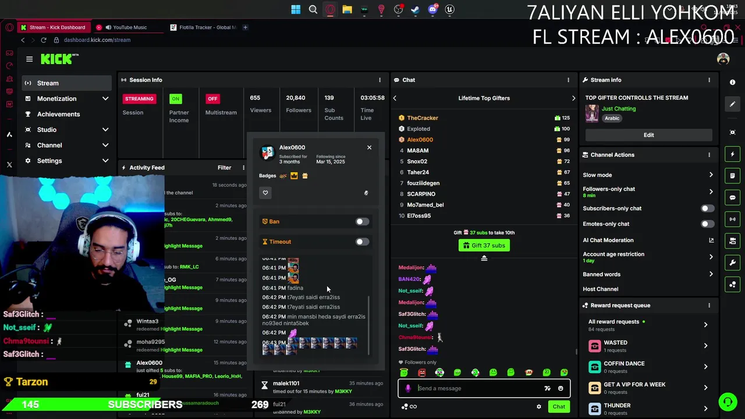Click the Filter button in Activity Feed

coord(224,168)
